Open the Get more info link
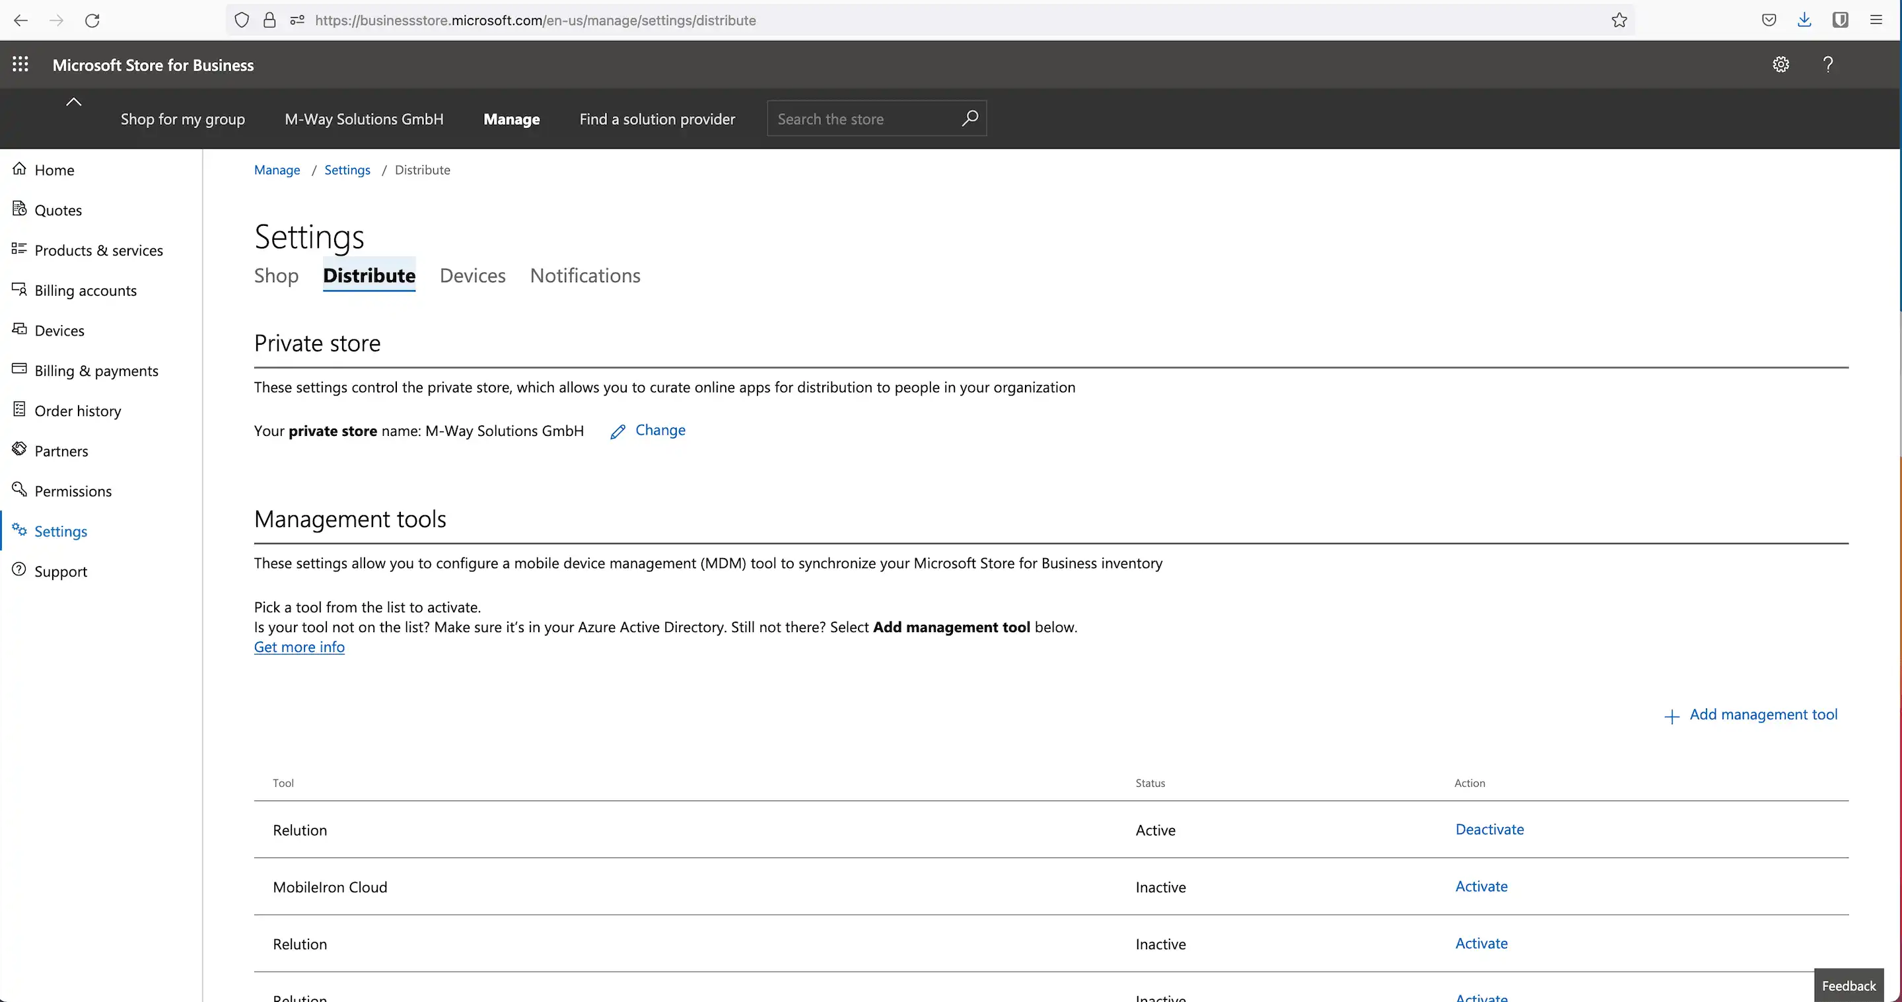The height and width of the screenshot is (1002, 1902). [x=299, y=647]
